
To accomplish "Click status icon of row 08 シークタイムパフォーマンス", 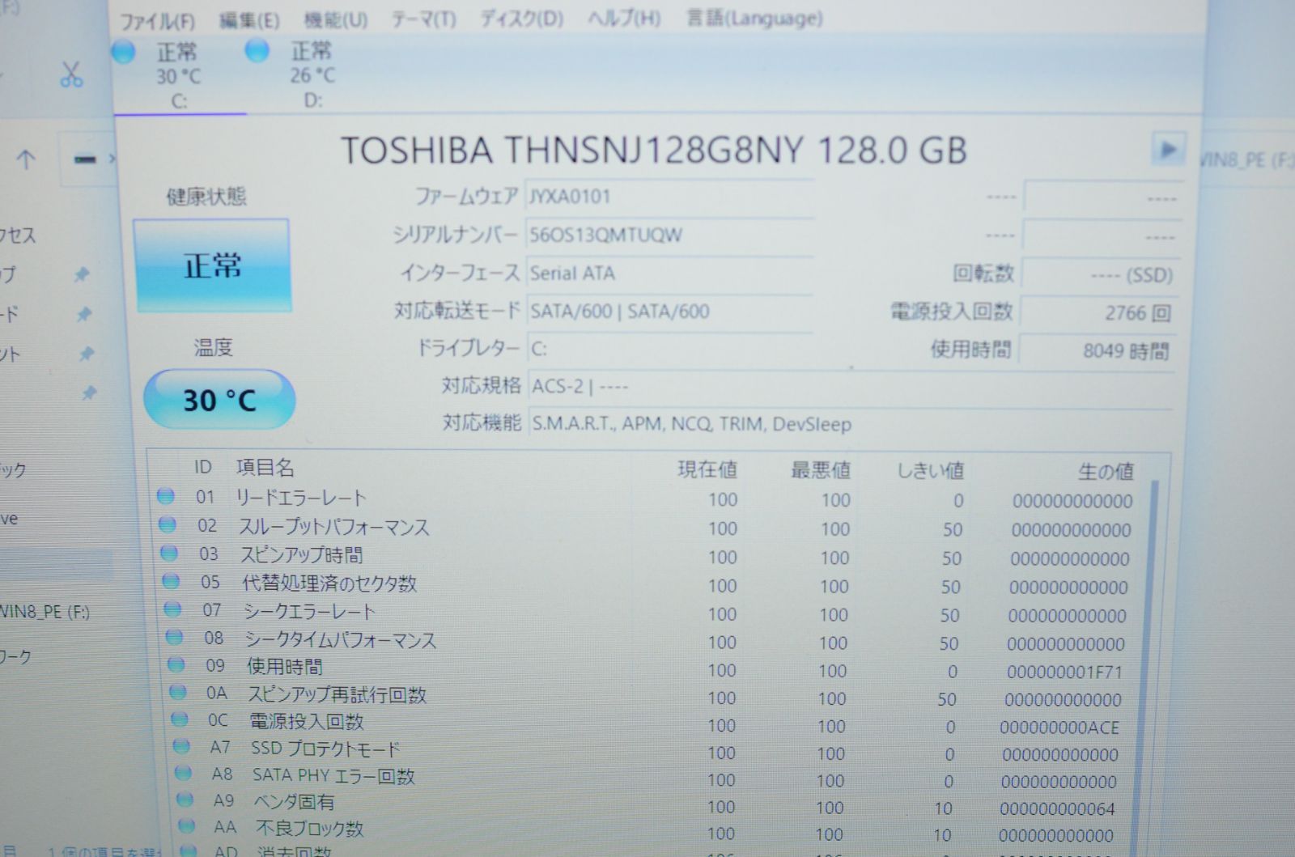I will [x=174, y=637].
